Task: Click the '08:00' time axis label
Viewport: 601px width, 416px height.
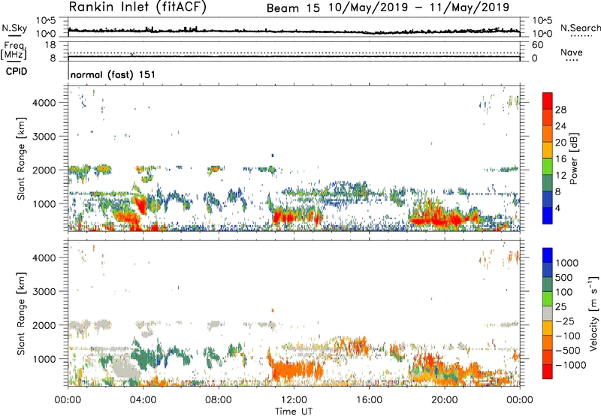Action: [219, 400]
